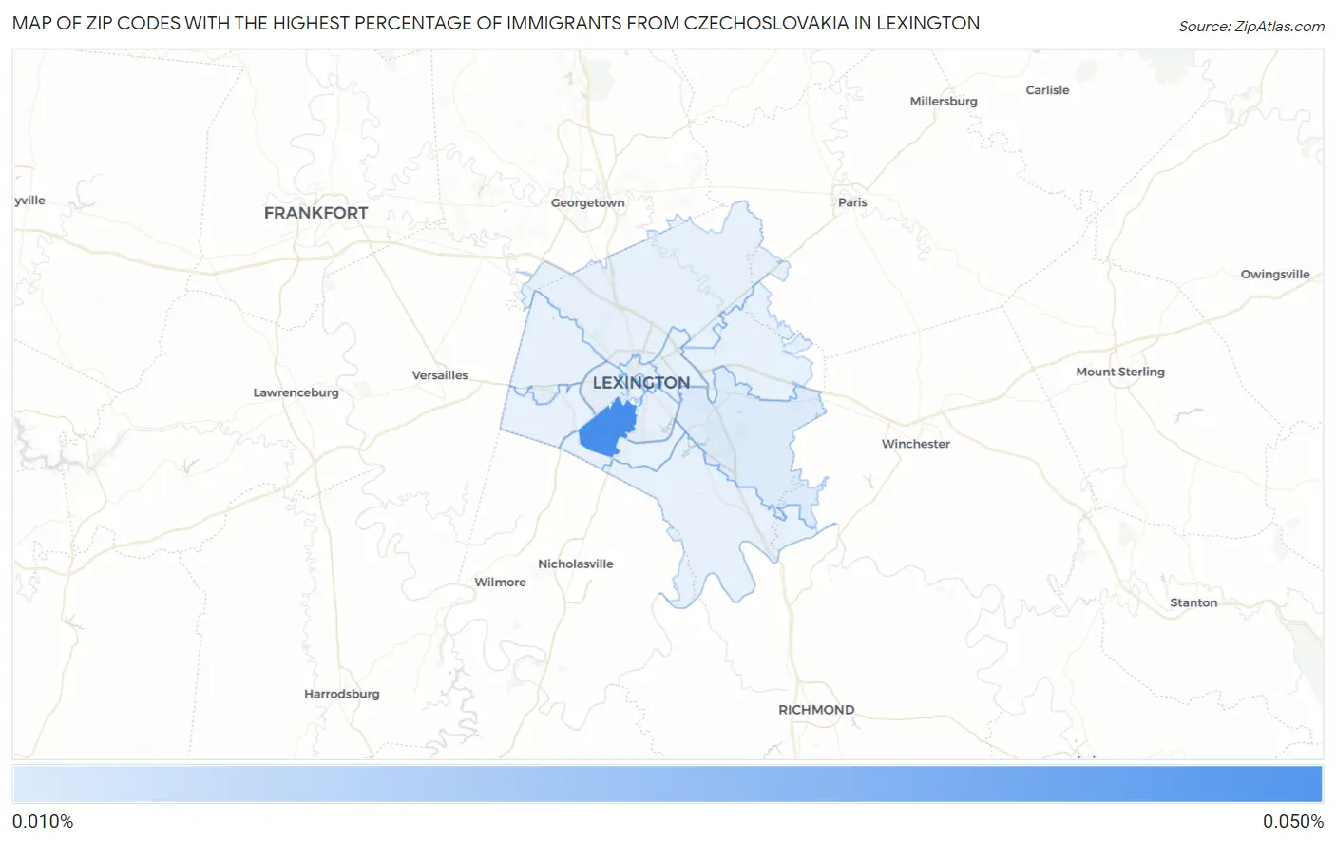
Task: Click the 0.010% legend minimum value
Action: point(43,822)
